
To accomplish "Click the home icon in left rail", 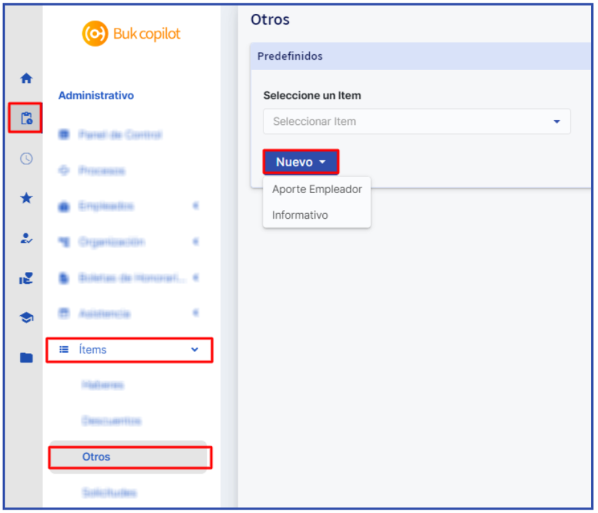I will pyautogui.click(x=26, y=78).
